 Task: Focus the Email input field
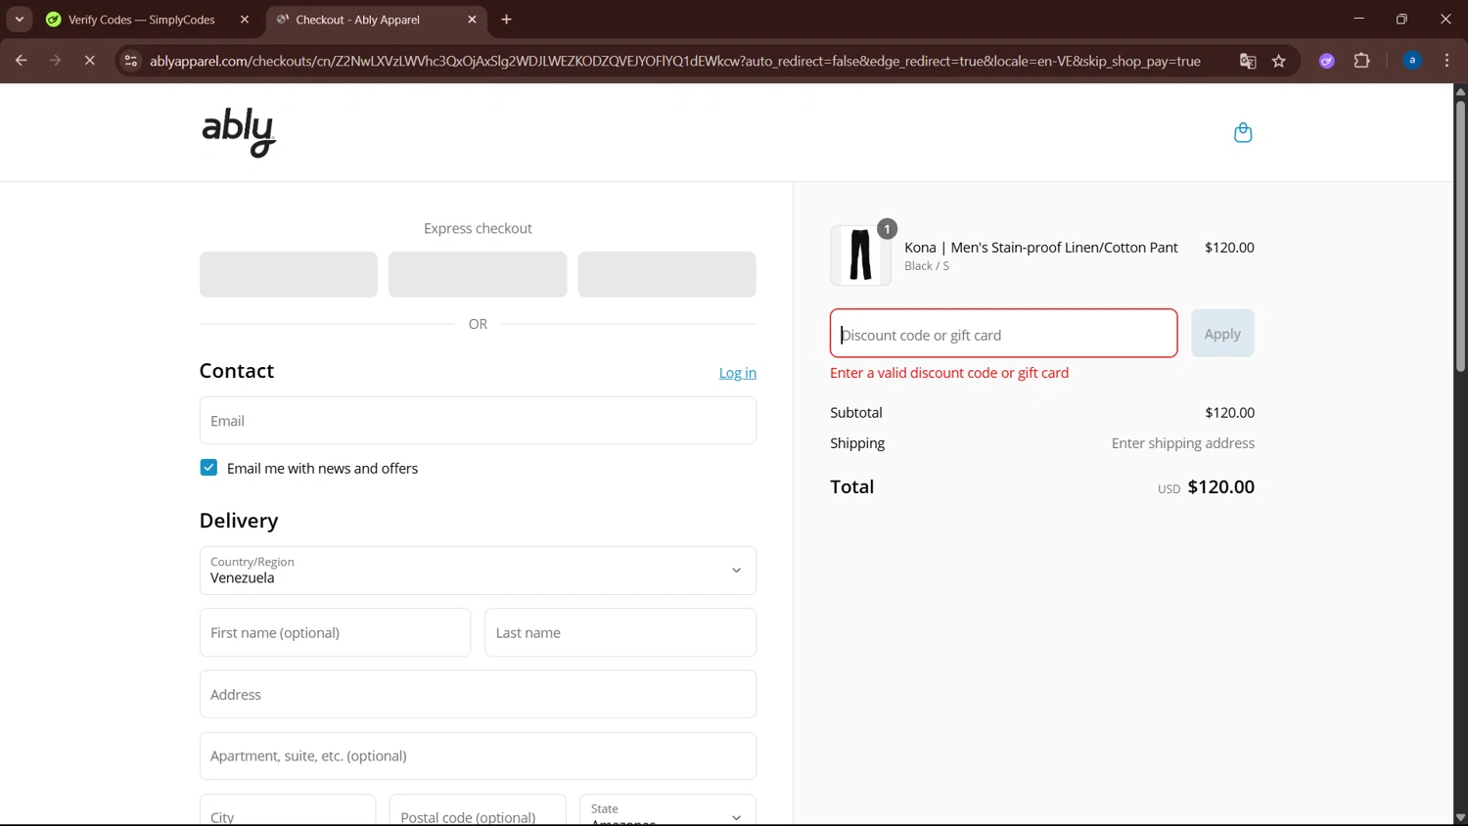coord(478,421)
